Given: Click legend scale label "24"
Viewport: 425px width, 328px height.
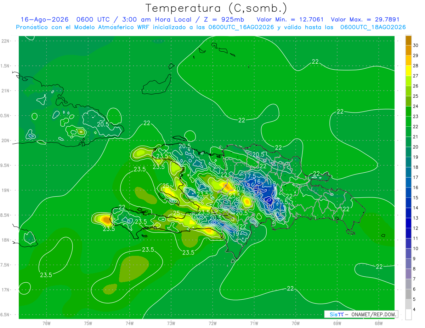Looking at the screenshot, I should (x=416, y=106).
